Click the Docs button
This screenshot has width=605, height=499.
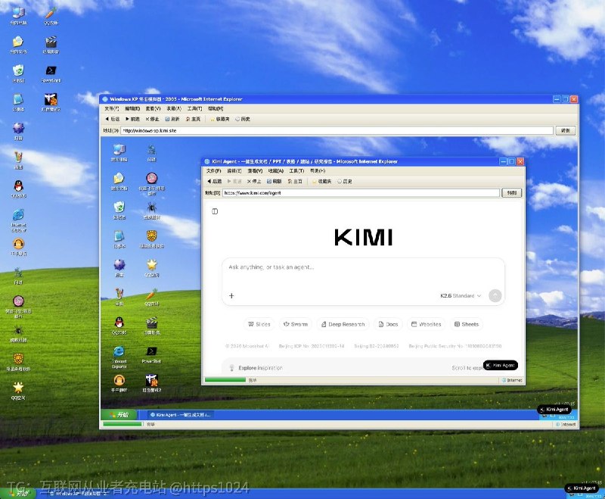(388, 324)
